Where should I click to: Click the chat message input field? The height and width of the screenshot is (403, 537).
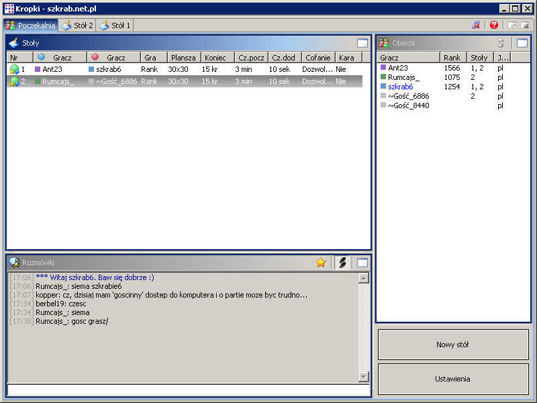pyautogui.click(x=189, y=390)
